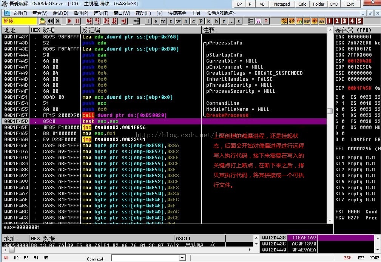
Task: Click the red question mark help icon
Action: pos(266,21)
